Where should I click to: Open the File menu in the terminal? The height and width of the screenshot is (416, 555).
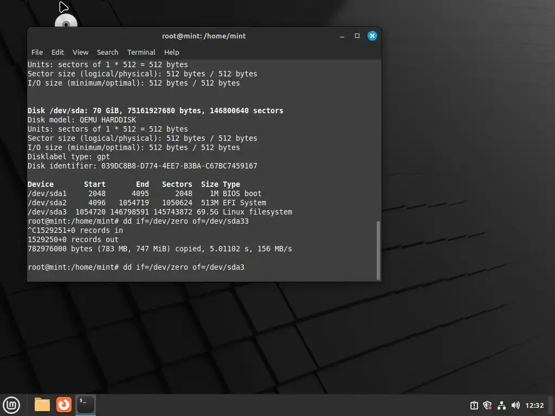37,53
